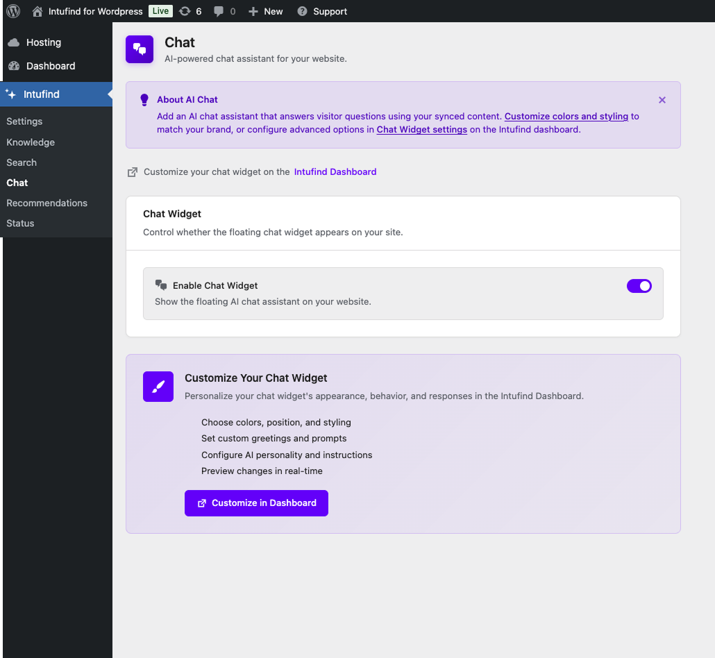
Task: Click the paintbrush icon in Customize Your Chat Widget
Action: [x=158, y=386]
